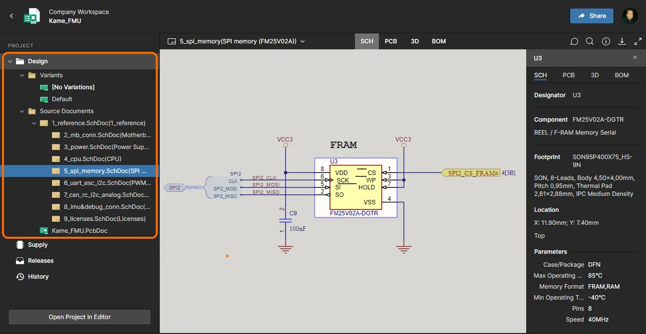Switch to the PCB view tab
The height and width of the screenshot is (334, 646).
(391, 41)
